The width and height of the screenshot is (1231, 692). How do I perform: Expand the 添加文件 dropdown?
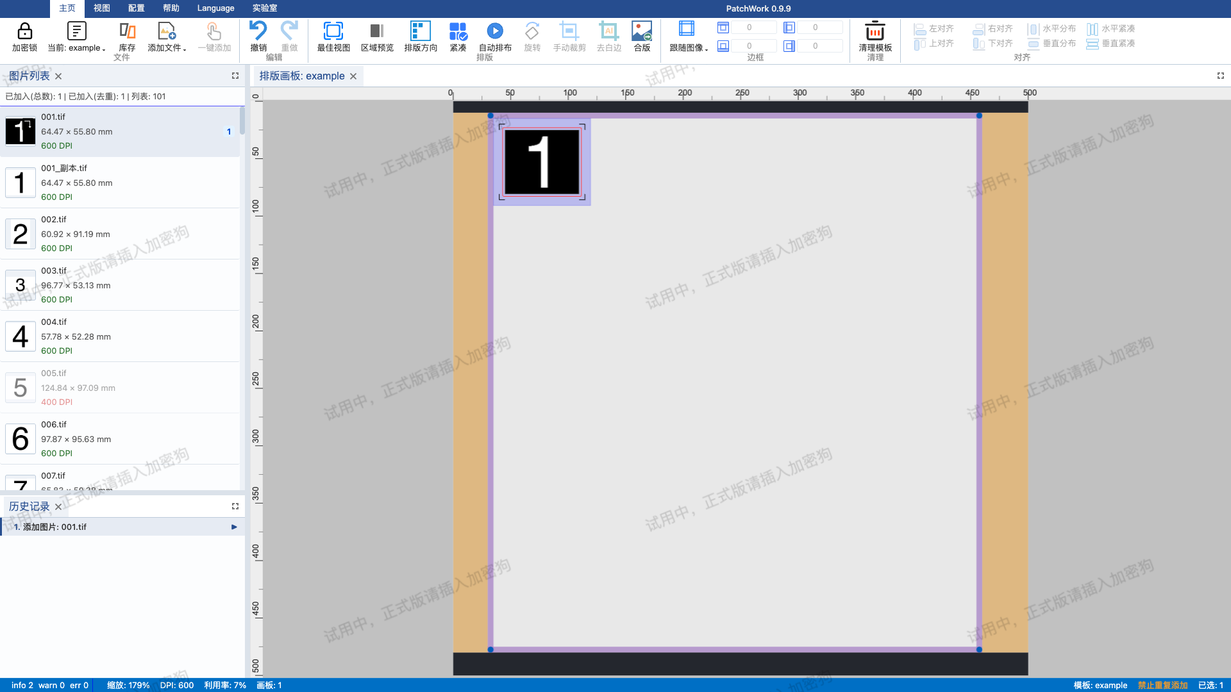167,37
